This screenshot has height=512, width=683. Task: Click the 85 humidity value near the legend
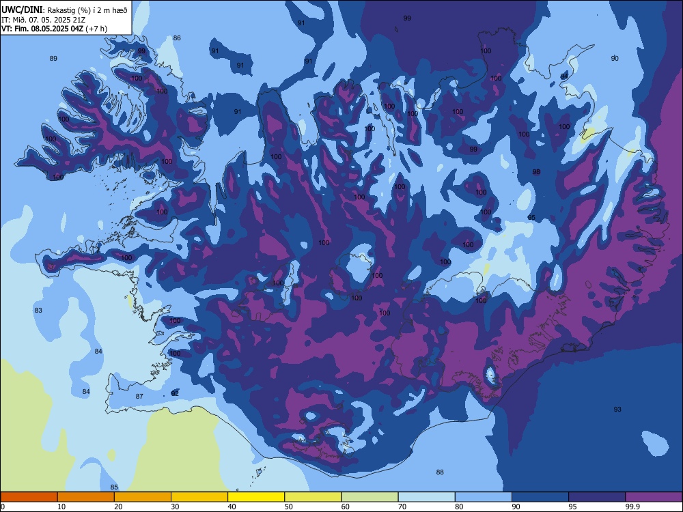114,487
